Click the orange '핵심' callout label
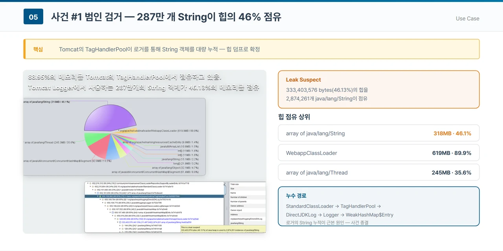This screenshot has width=503, height=251. coord(38,49)
